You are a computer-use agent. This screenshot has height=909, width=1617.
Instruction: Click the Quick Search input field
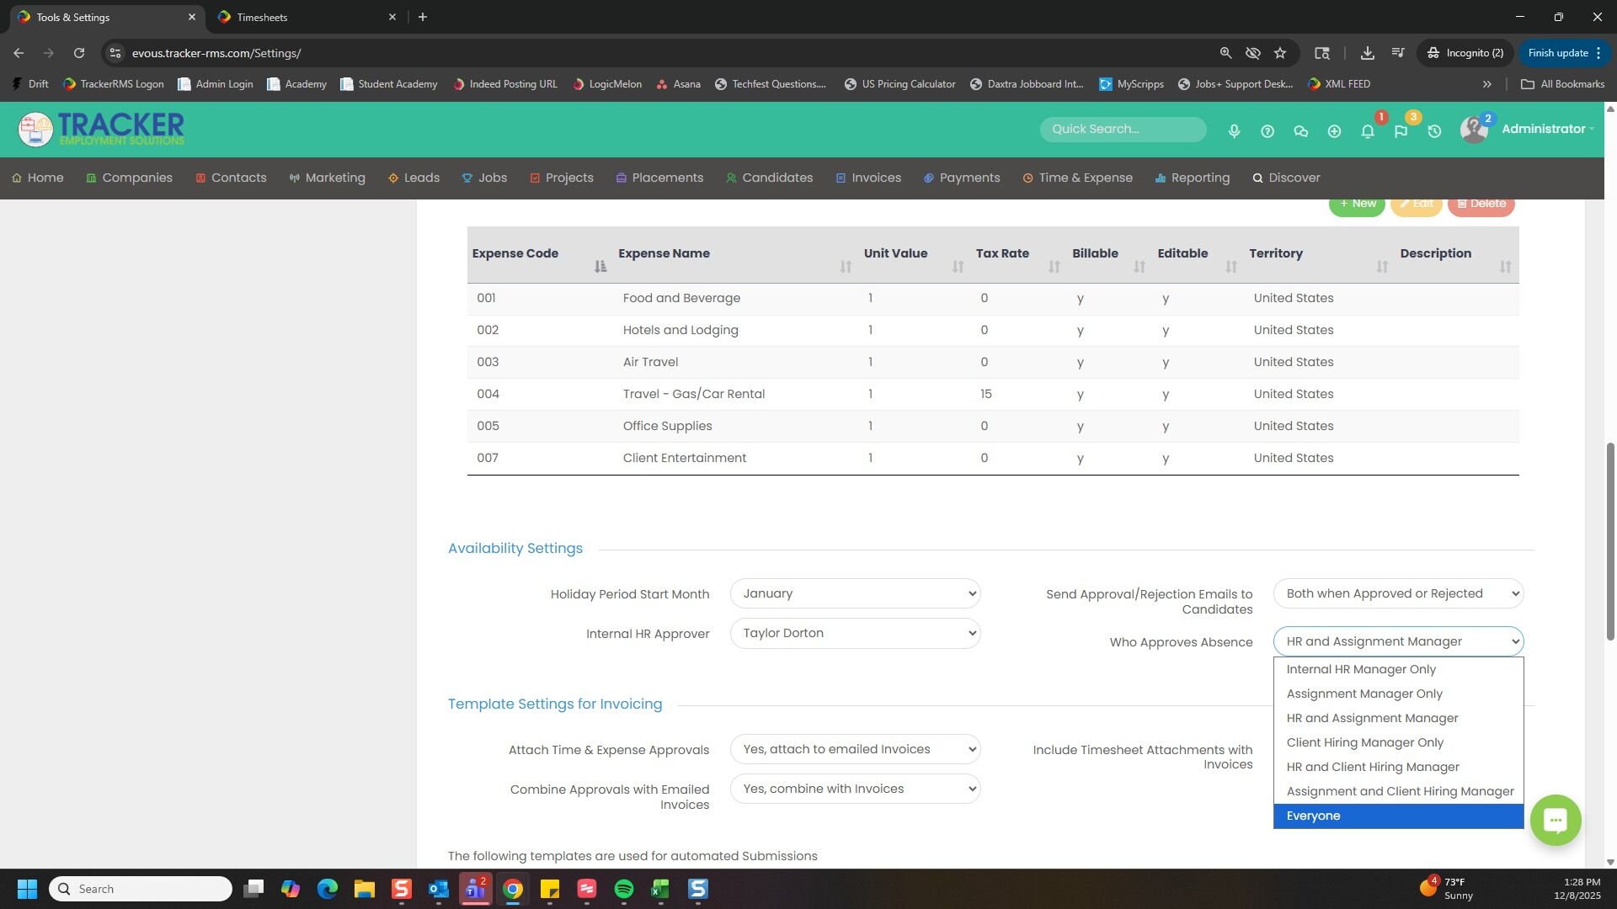pyautogui.click(x=1123, y=130)
